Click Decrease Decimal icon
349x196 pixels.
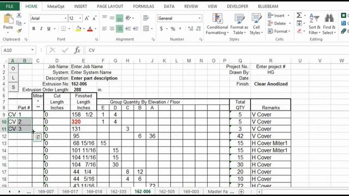(198, 29)
